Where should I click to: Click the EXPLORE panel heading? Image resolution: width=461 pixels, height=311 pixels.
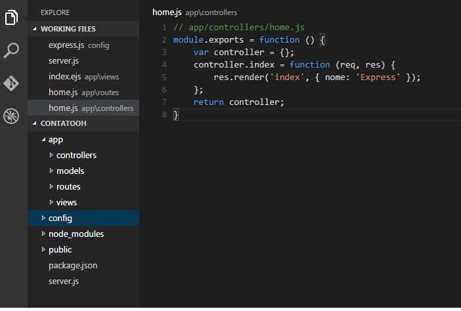tap(55, 12)
